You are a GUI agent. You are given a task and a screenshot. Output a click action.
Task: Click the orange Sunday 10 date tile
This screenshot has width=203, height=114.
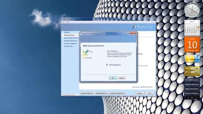(x=192, y=45)
